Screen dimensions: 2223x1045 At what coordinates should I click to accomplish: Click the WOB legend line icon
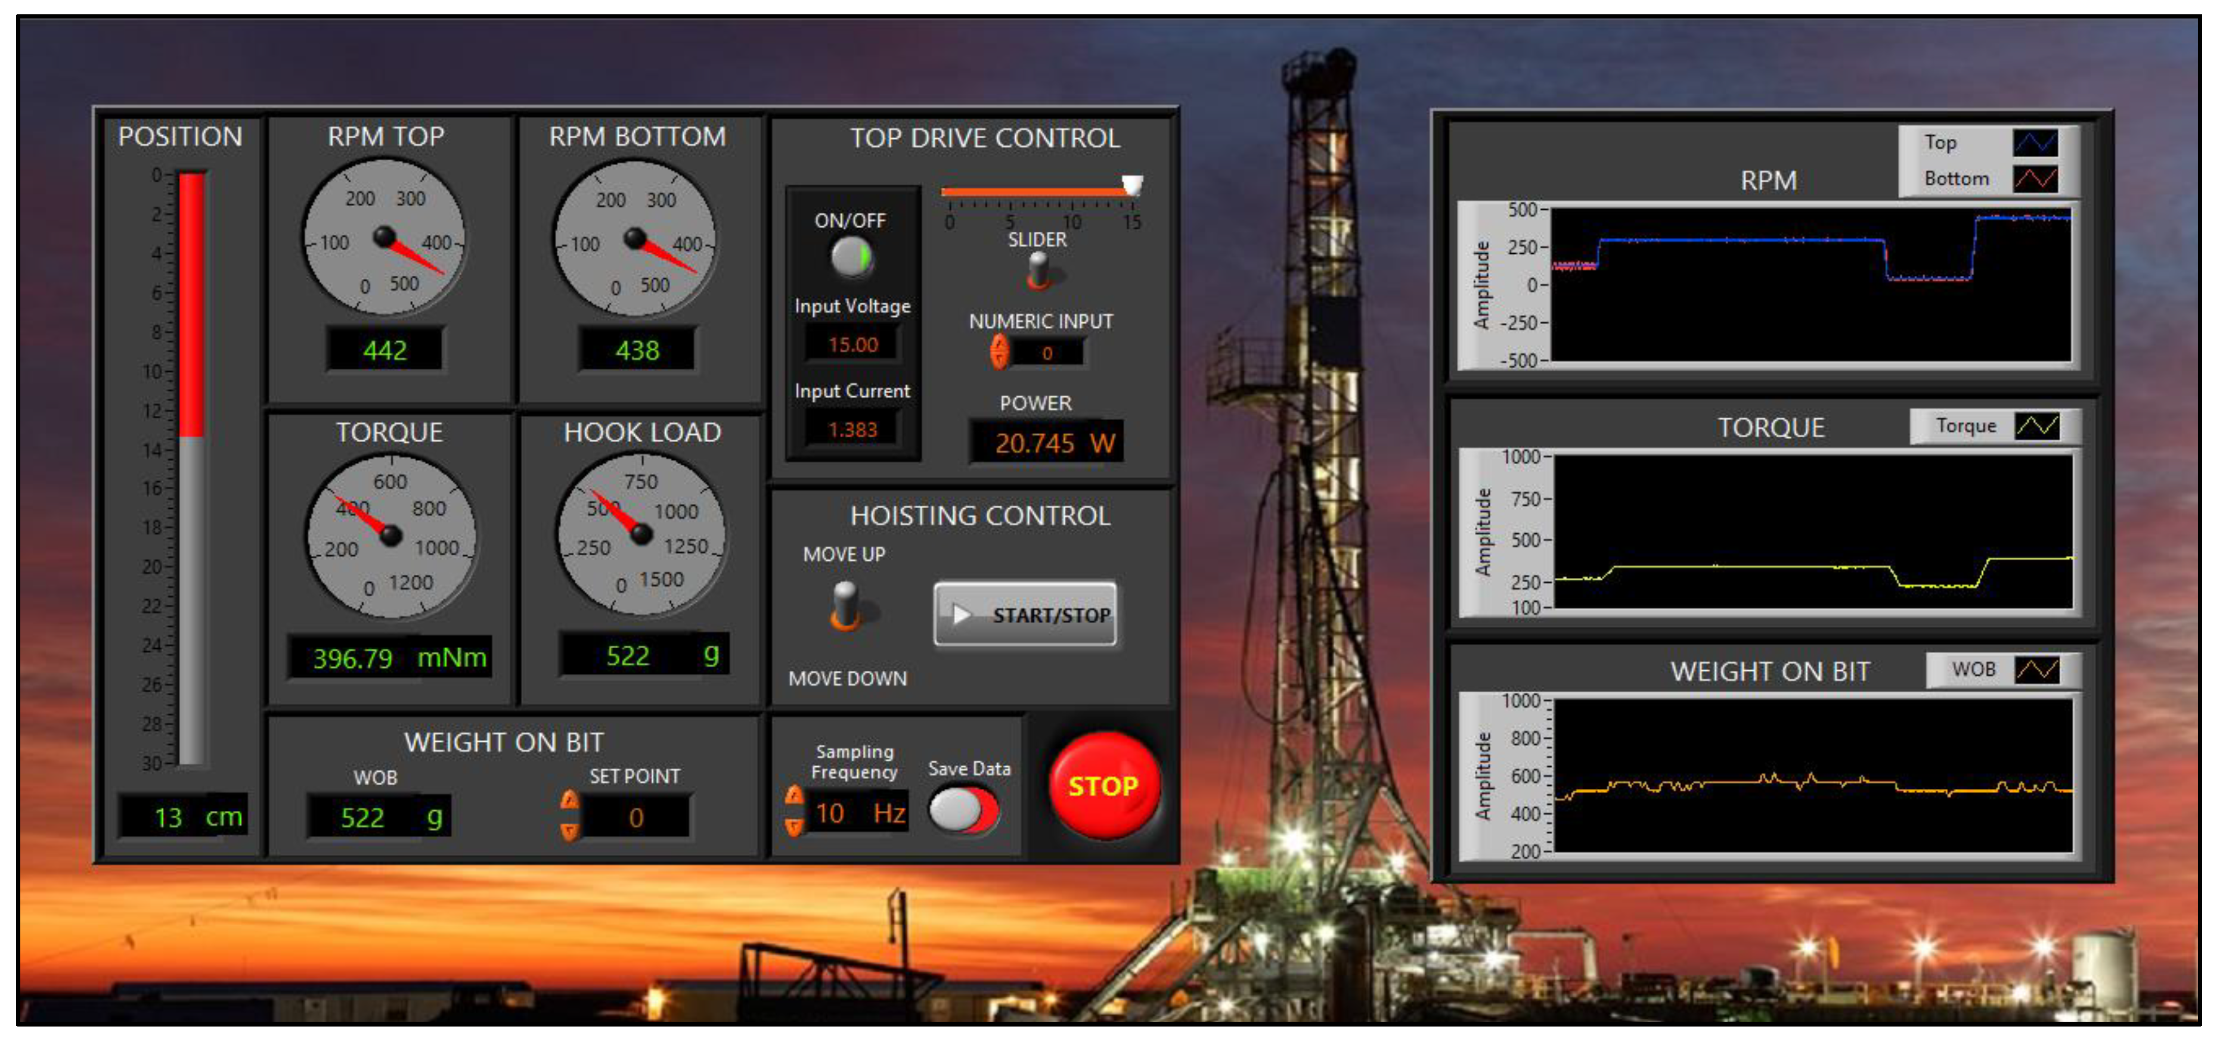pyautogui.click(x=2036, y=669)
